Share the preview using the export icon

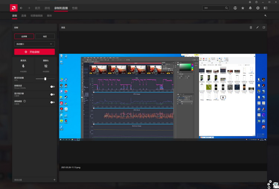pos(264,28)
